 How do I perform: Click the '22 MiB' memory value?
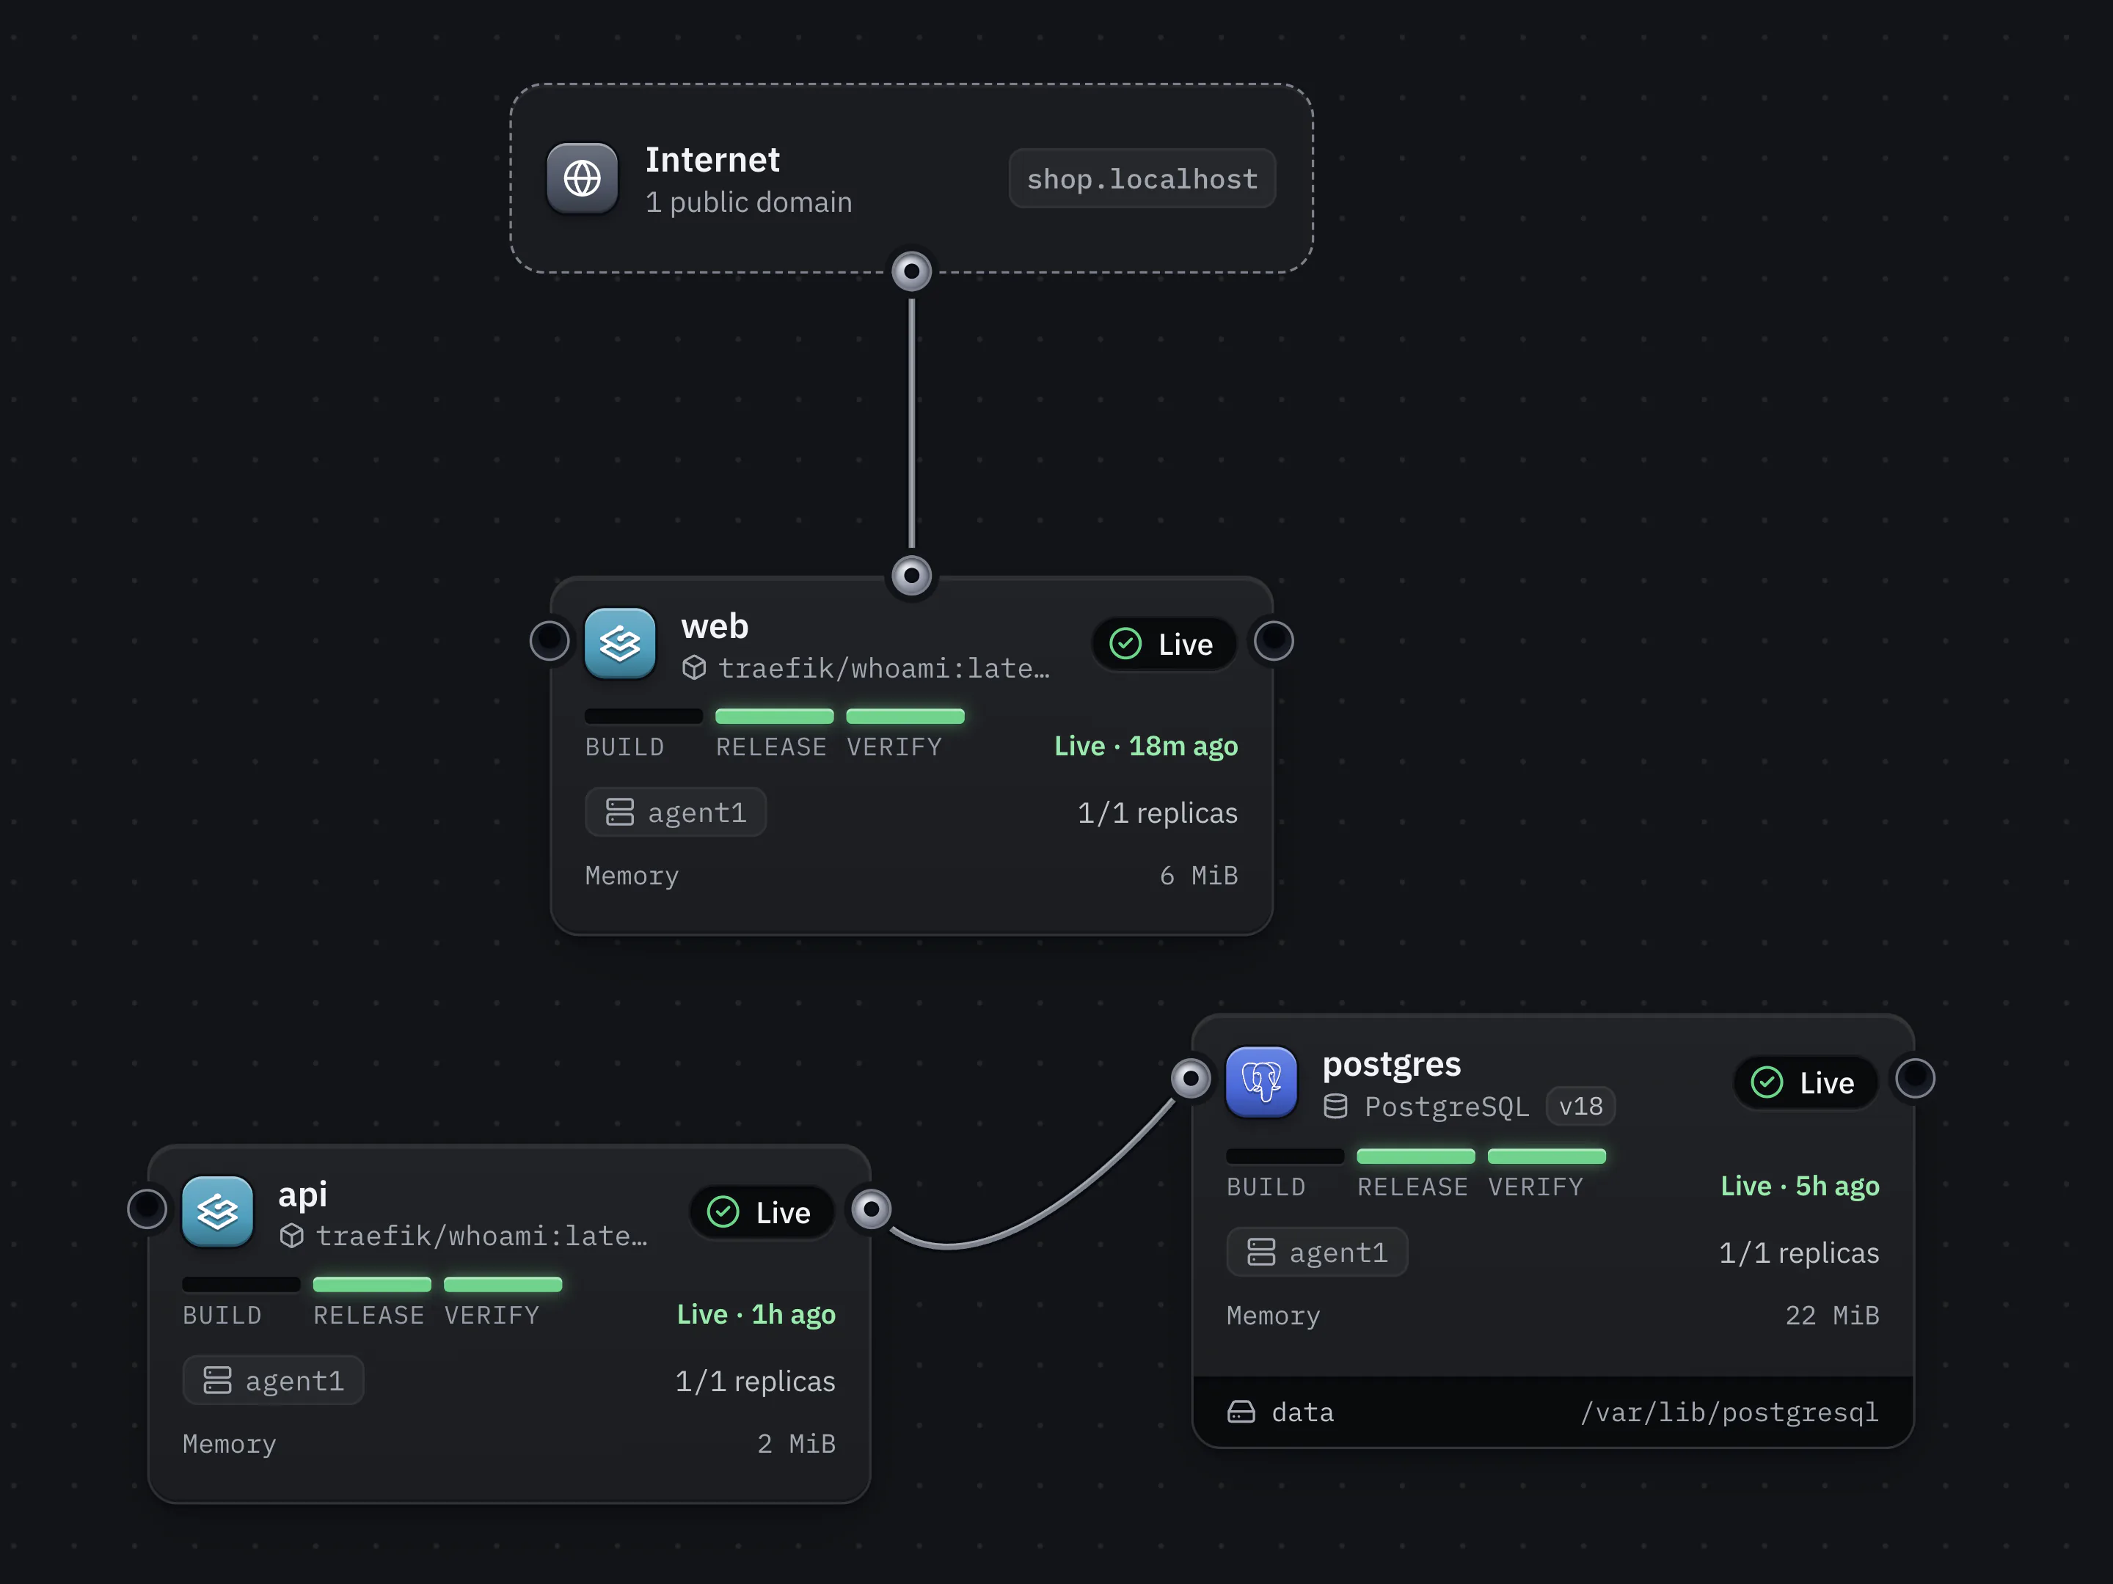pyautogui.click(x=1832, y=1316)
